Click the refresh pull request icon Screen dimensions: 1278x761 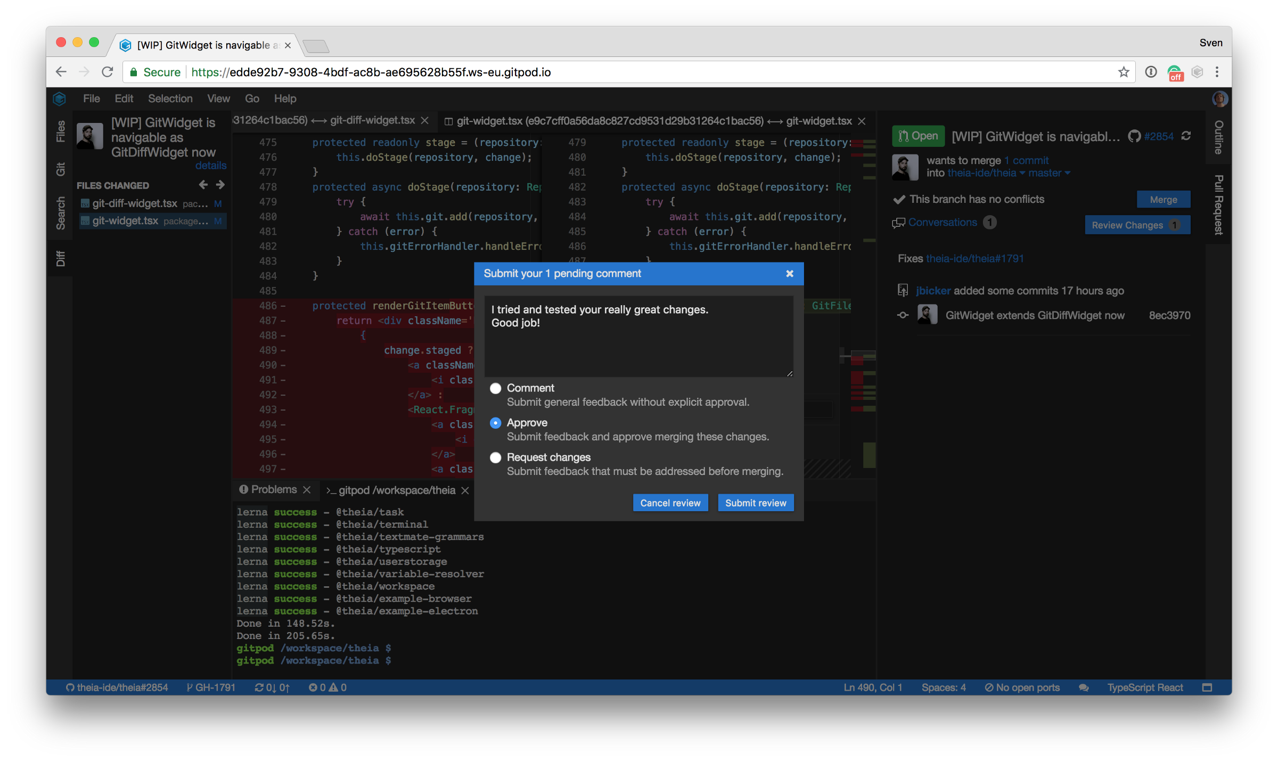point(1186,136)
